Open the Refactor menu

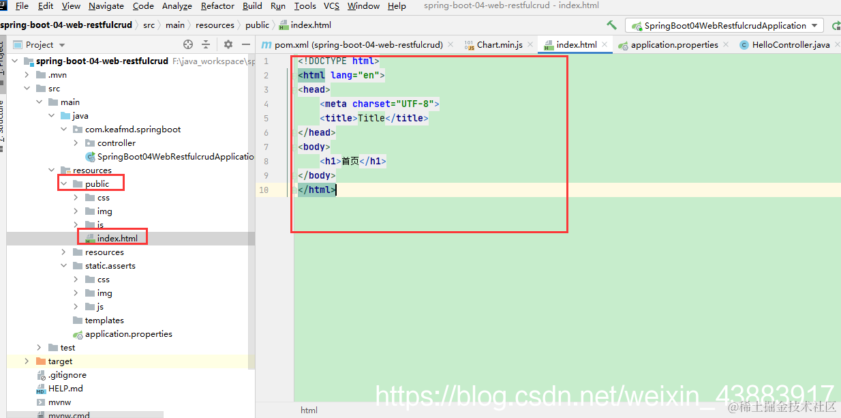tap(217, 6)
